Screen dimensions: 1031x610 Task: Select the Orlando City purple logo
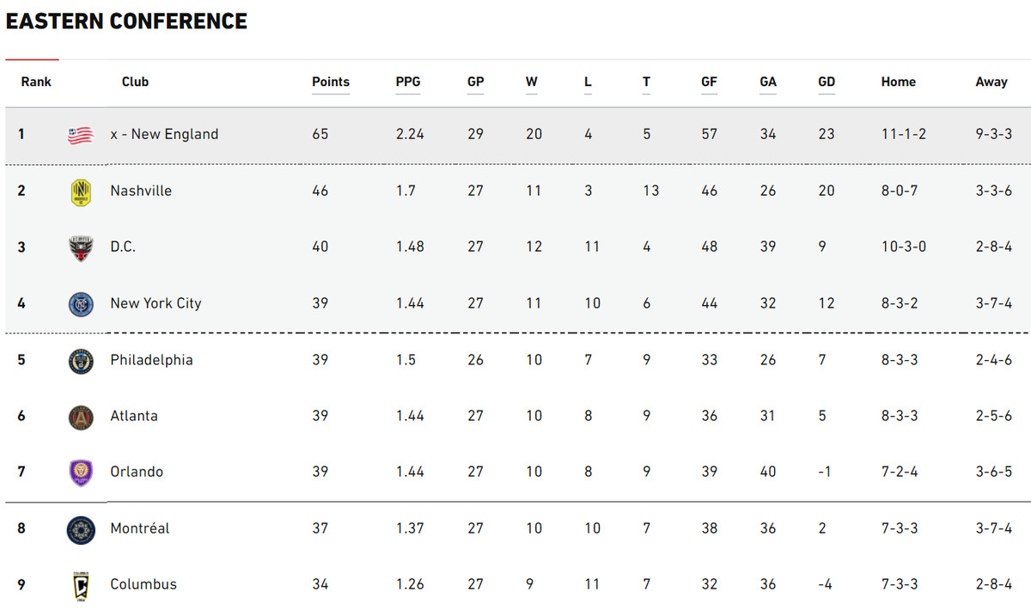click(80, 473)
